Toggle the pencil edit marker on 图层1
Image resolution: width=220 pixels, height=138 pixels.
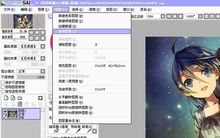pos(5,116)
